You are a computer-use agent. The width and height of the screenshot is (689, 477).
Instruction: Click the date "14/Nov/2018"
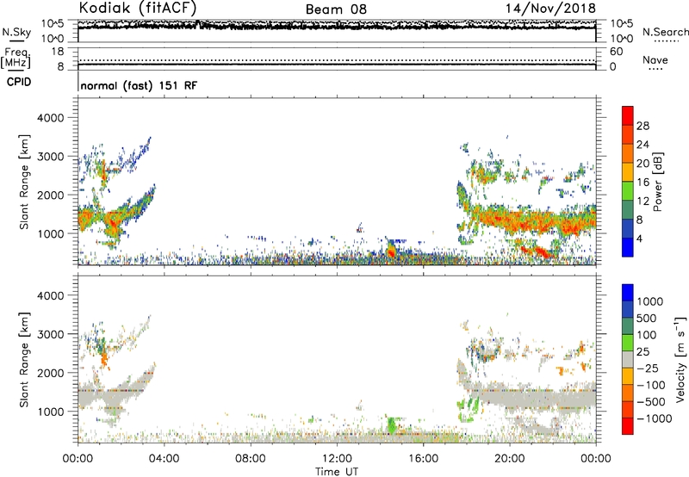click(550, 9)
